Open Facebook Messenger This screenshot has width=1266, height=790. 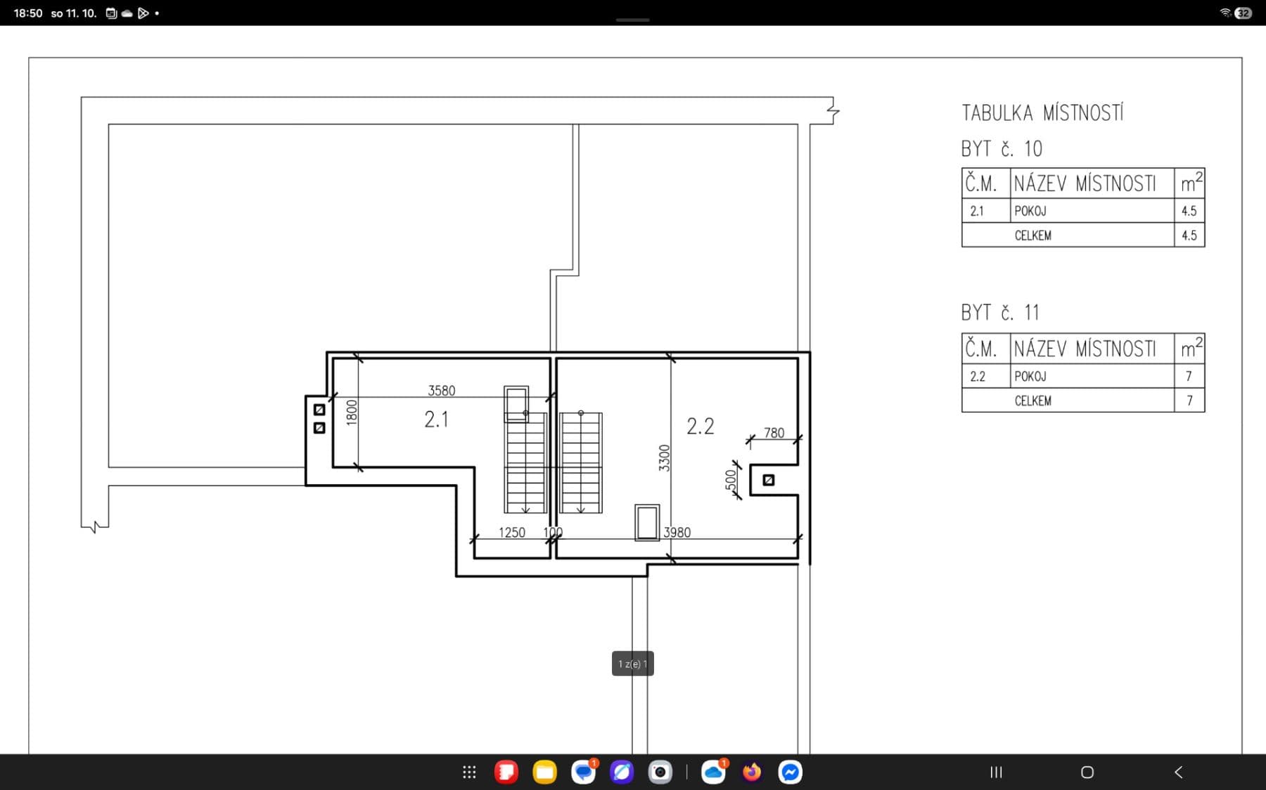pyautogui.click(x=790, y=772)
